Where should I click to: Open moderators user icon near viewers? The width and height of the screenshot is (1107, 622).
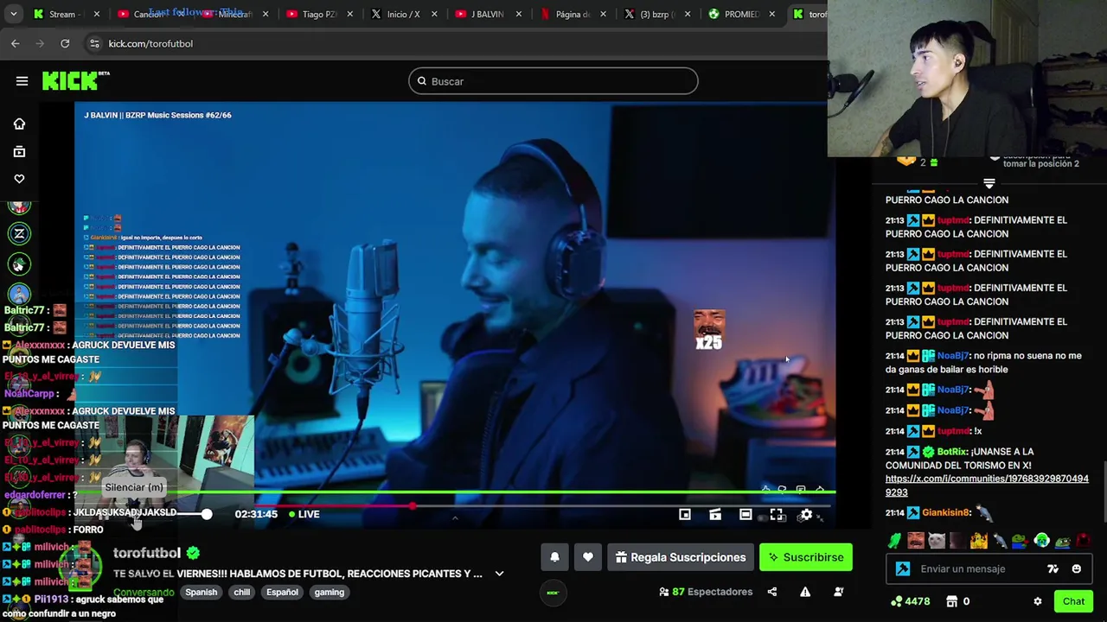[838, 592]
